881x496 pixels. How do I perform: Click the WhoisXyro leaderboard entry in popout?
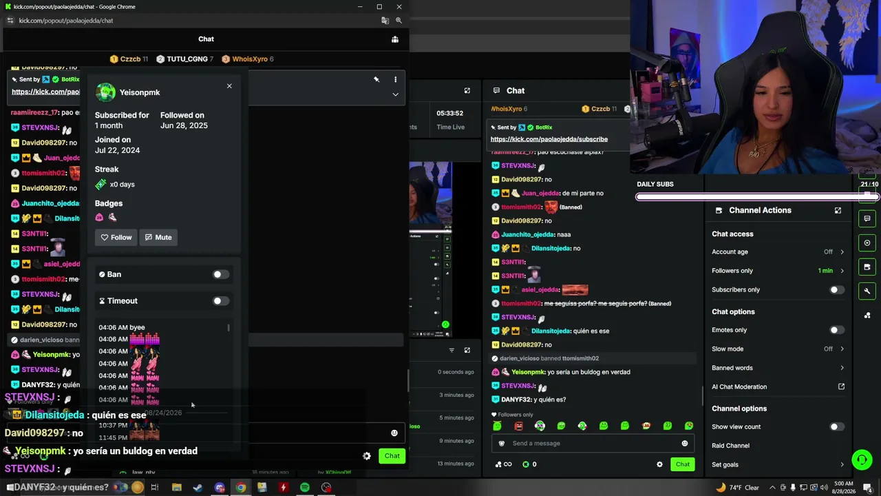(248, 59)
